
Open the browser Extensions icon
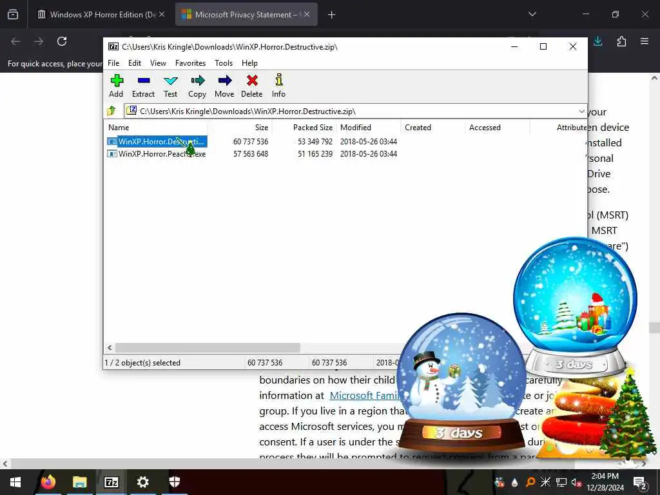click(621, 41)
